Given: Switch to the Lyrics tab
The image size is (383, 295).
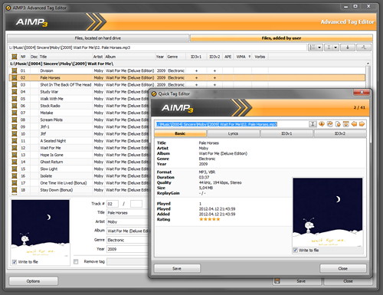Looking at the screenshot, I should tap(233, 133).
